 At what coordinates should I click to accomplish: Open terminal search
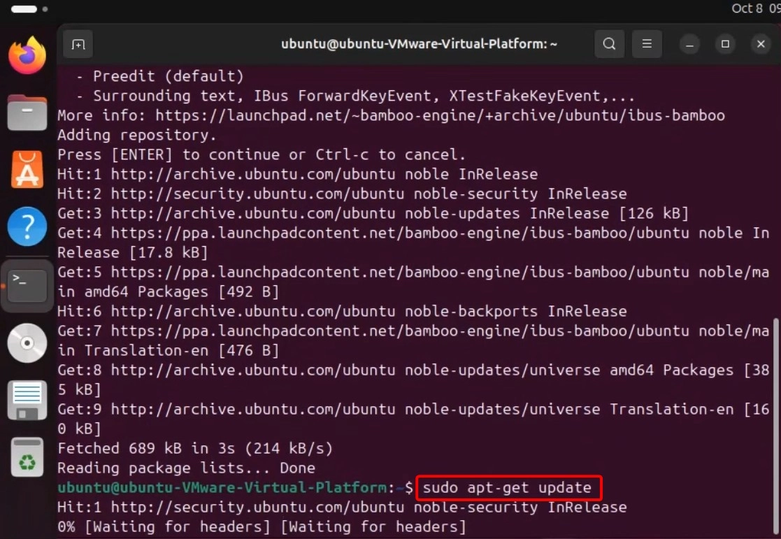(609, 44)
